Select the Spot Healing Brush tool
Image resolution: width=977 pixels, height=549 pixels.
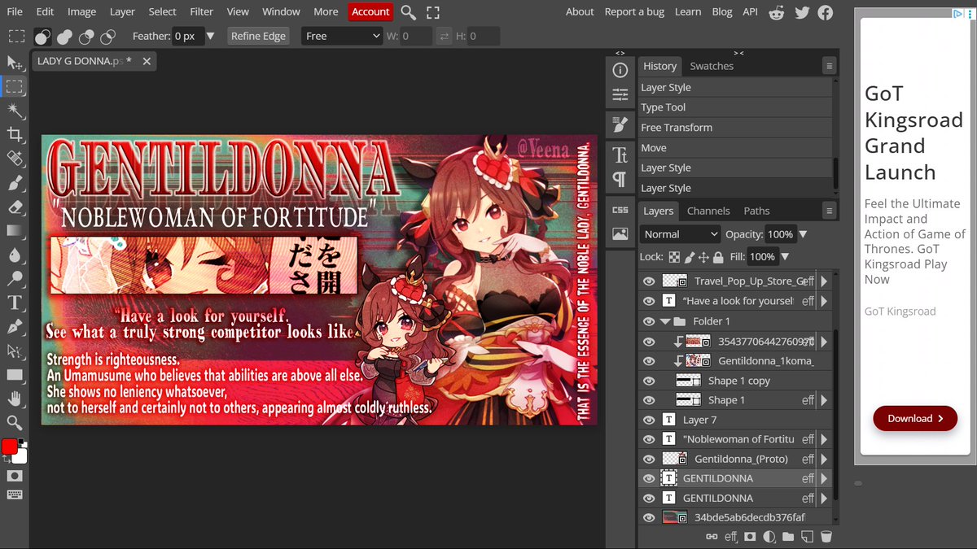[15, 159]
